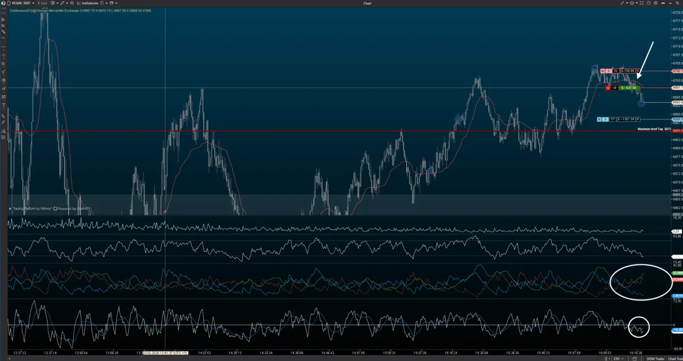Click the TP label on the take-profit order
The image size is (683, 361).
point(613,119)
